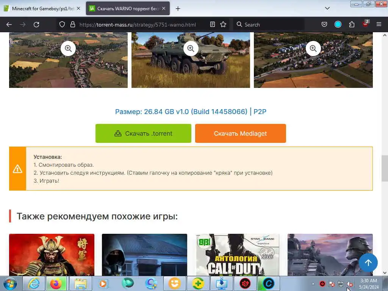Open the network tray icon
This screenshot has height=291, width=388.
click(341, 284)
